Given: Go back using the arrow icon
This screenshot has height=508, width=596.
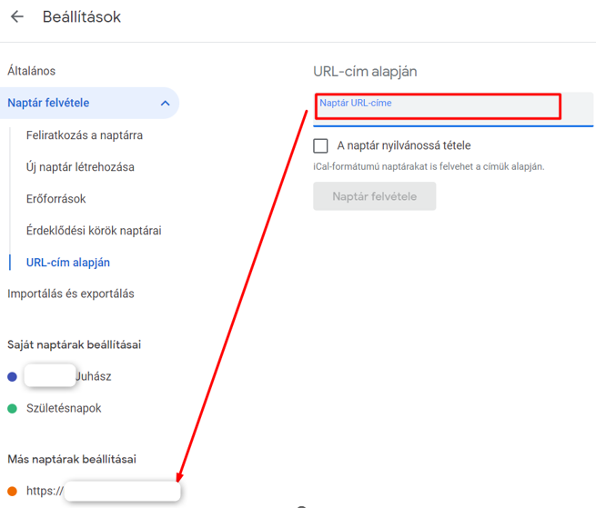Looking at the screenshot, I should pos(17,16).
